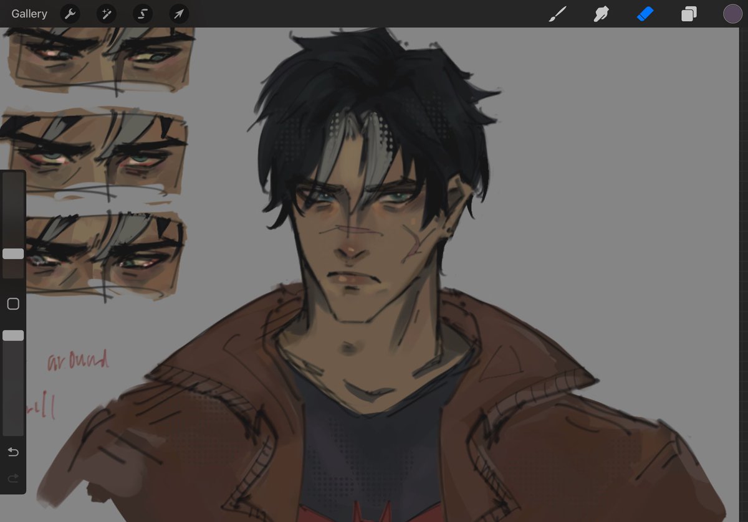The height and width of the screenshot is (522, 748).
Task: Open the Adjustments magic wand menu
Action: [106, 14]
